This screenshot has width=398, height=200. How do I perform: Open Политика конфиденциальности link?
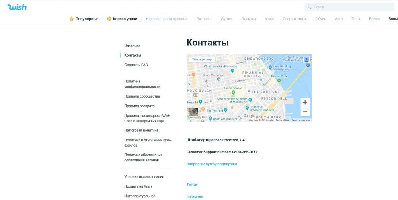(x=142, y=84)
